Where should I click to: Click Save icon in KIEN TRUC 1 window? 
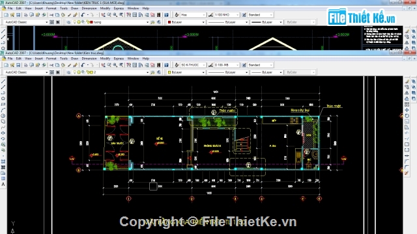(x=18, y=15)
